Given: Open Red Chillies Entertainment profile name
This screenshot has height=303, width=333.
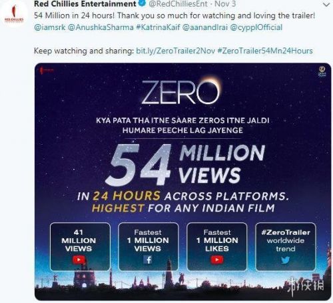Looking at the screenshot, I should click(x=85, y=3).
